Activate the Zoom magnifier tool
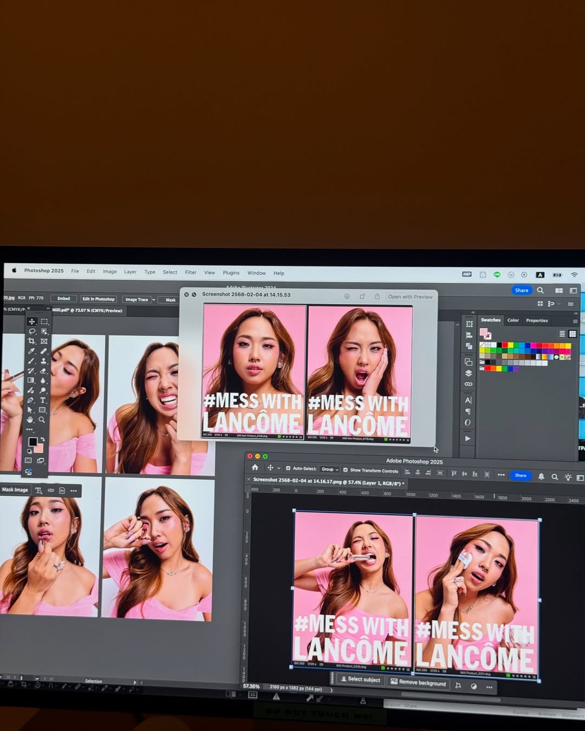 click(42, 420)
